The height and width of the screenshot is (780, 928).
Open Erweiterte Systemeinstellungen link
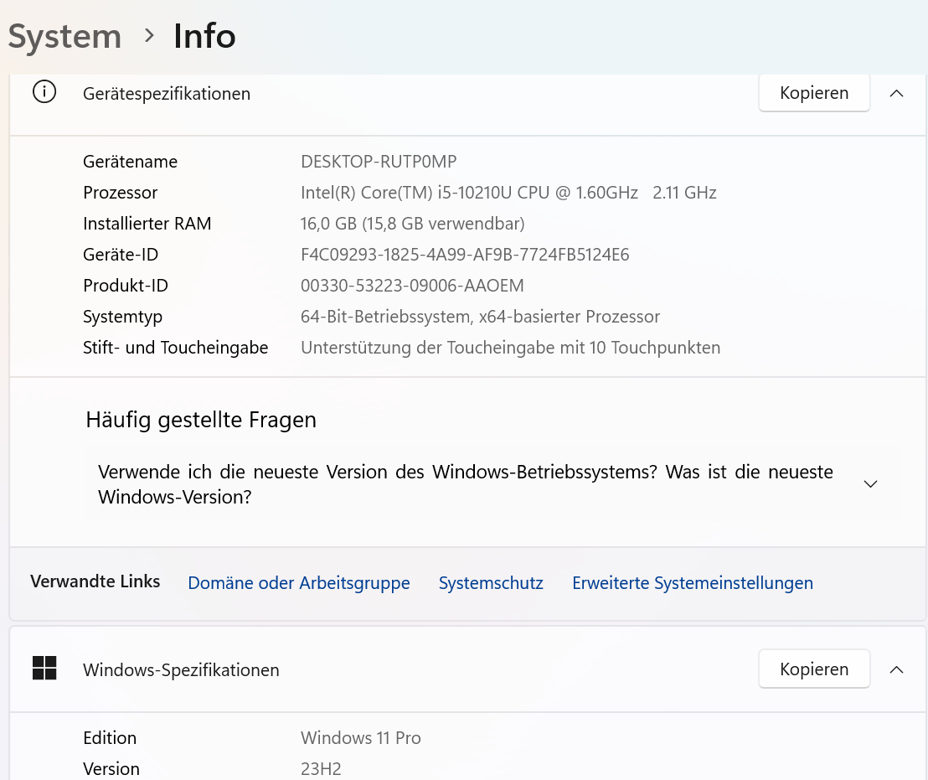693,583
